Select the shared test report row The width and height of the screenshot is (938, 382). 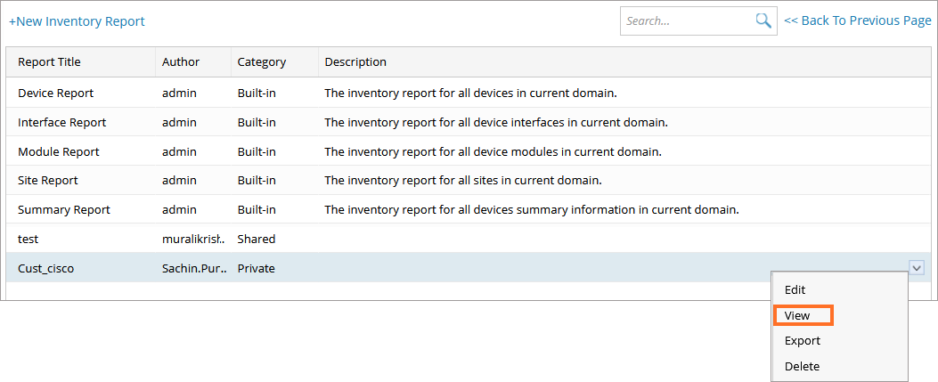click(29, 239)
